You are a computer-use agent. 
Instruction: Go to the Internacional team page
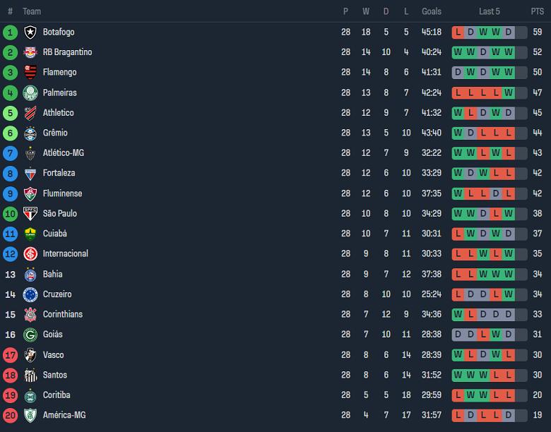point(65,253)
